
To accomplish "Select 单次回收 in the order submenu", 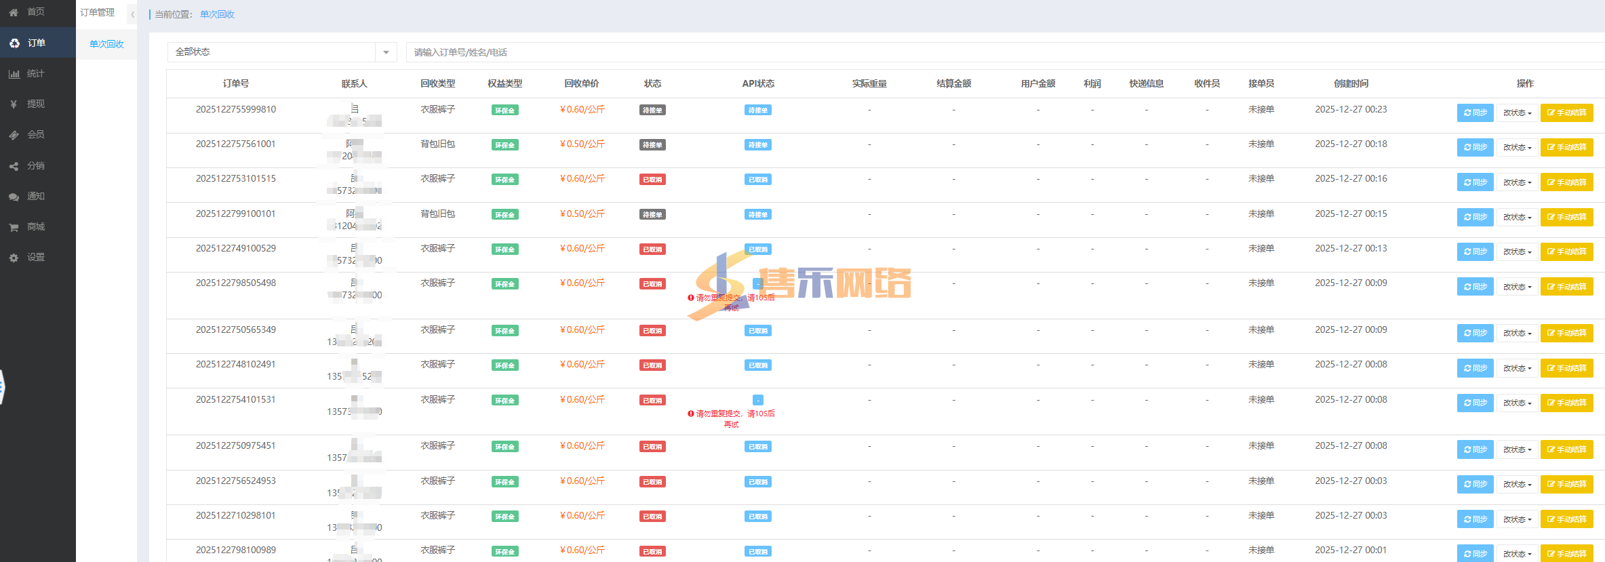I will [x=106, y=44].
